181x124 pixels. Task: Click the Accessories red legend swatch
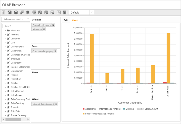83,109
